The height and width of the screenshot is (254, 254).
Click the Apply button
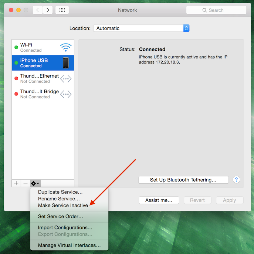(x=229, y=200)
